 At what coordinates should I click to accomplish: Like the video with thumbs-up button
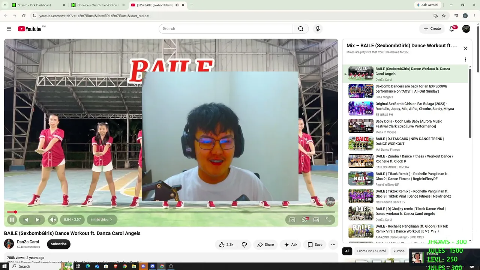pyautogui.click(x=226, y=244)
